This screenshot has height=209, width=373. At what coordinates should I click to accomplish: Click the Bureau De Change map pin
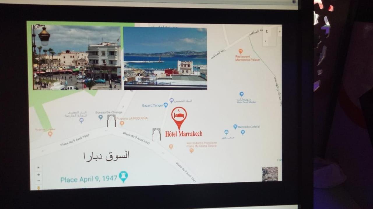[101, 117]
